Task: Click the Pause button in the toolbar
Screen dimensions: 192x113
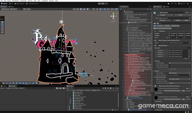Action: tap(103, 4)
